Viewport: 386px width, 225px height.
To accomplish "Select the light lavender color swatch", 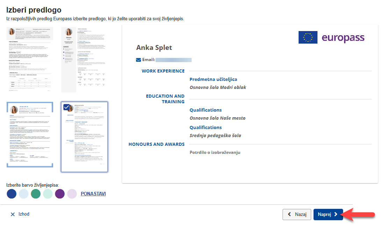I will (72, 194).
